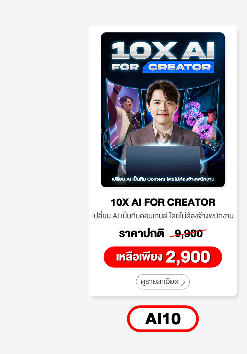
Task: Open details with the ดูรายละเอียด button
Action: click(x=163, y=282)
